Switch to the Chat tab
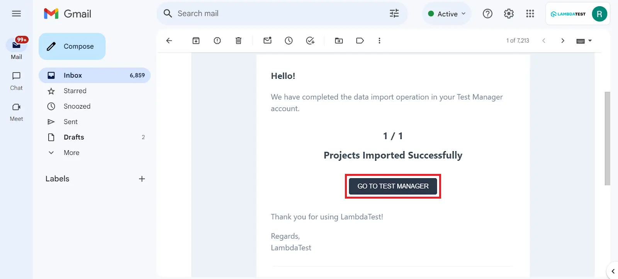 click(16, 80)
